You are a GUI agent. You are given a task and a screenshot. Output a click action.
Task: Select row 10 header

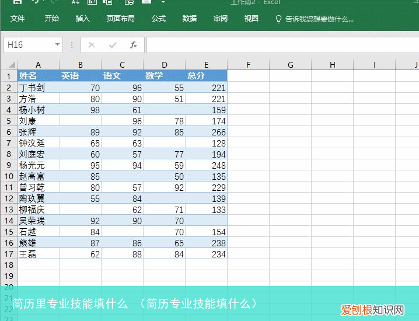pos(9,176)
